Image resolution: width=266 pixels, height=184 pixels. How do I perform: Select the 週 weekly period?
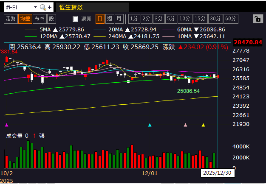coord(110,19)
